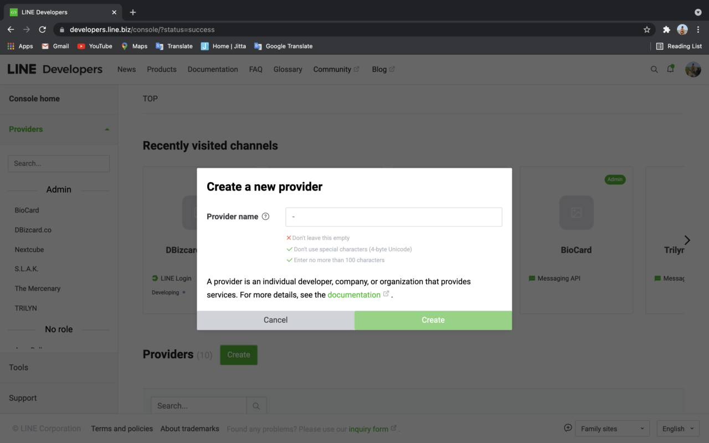
Task: Click the next arrow in channels carousel
Action: pyautogui.click(x=687, y=240)
